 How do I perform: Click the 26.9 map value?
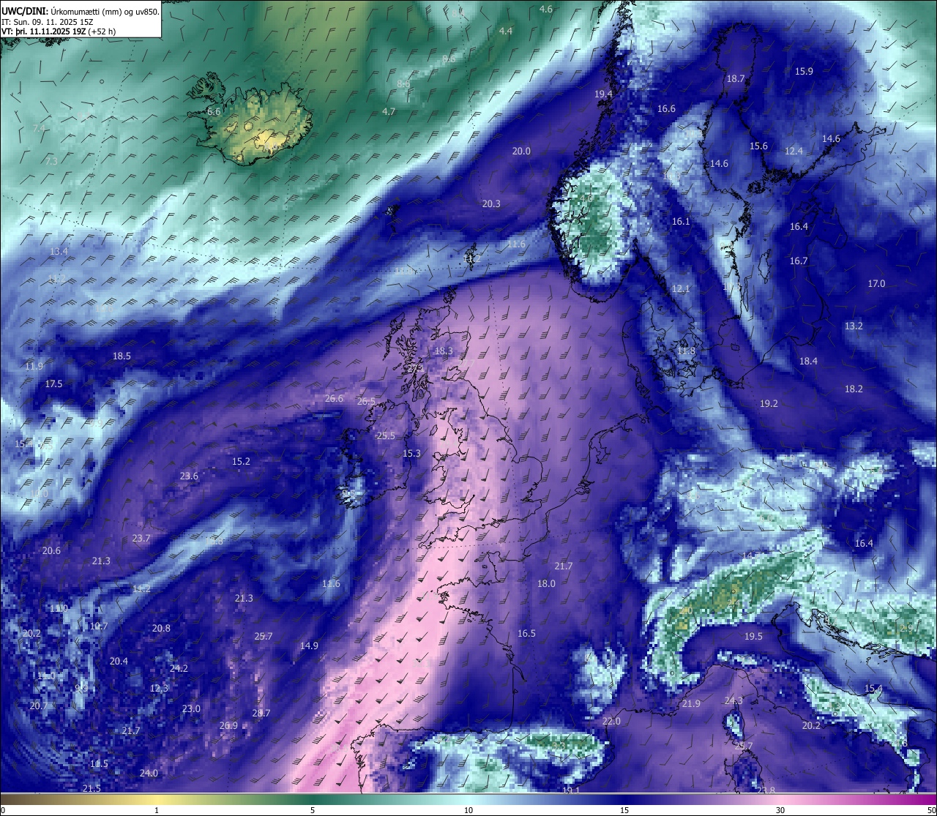point(228,726)
